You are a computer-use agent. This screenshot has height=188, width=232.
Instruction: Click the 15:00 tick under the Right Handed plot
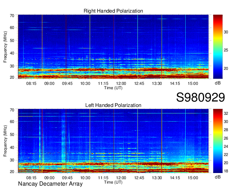193,83
